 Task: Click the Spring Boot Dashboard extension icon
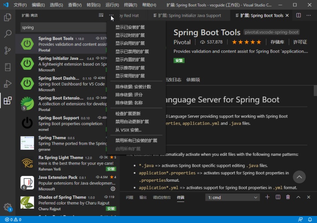point(27,83)
